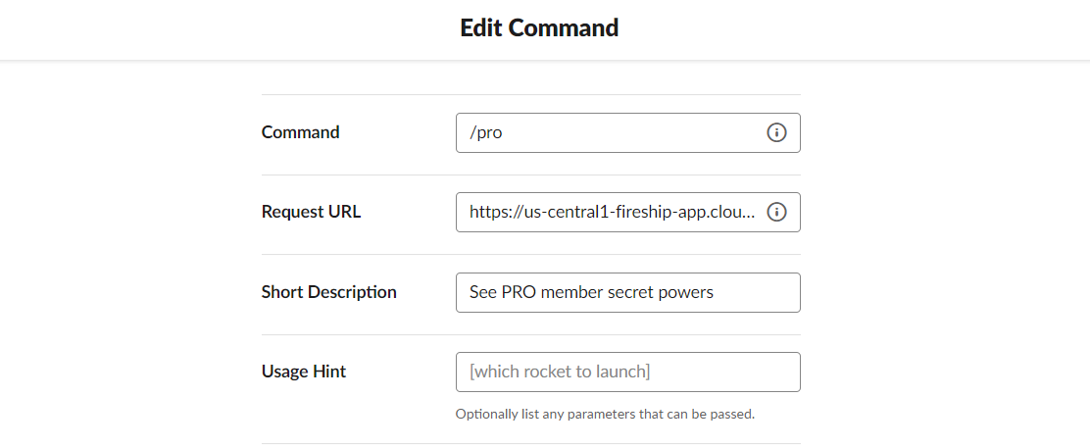
Task: Click the info icon in Command field
Action: click(776, 132)
